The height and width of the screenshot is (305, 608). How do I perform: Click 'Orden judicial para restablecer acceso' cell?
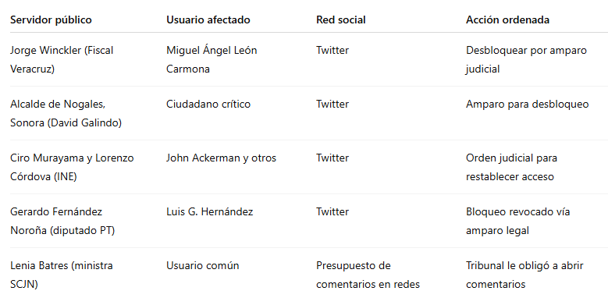[x=511, y=167]
